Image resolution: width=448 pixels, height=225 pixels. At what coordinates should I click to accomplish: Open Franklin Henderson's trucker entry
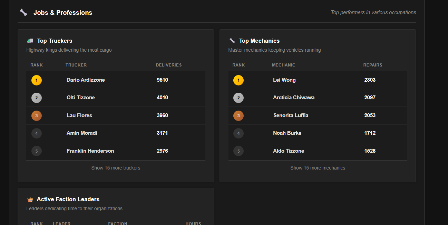(x=90, y=151)
